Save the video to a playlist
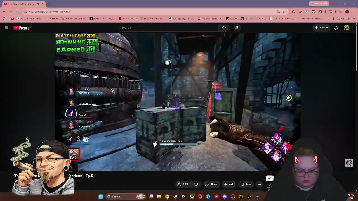 tap(246, 184)
